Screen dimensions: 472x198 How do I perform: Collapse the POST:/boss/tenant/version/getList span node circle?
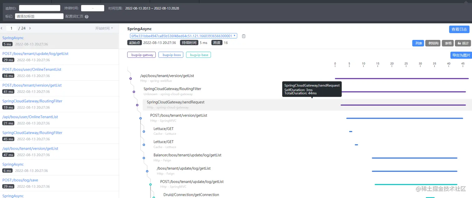click(140, 118)
